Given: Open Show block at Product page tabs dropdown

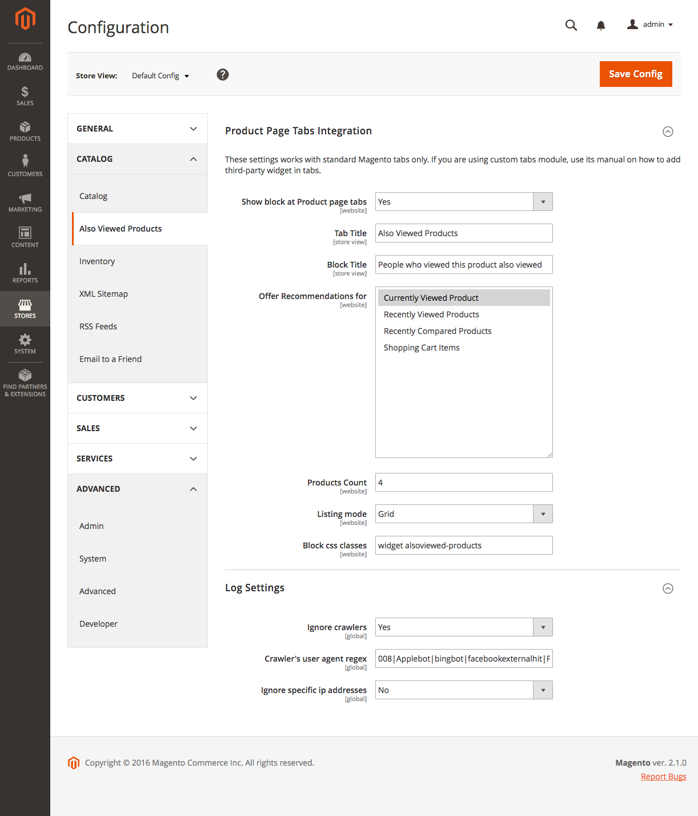Looking at the screenshot, I should 464,202.
